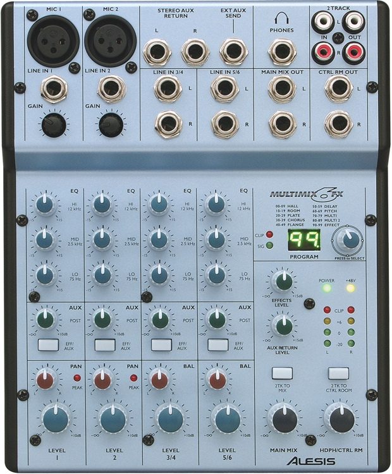Image resolution: width=392 pixels, height=474 pixels.
Task: Click channel 2 PAN knob
Action: (102, 380)
